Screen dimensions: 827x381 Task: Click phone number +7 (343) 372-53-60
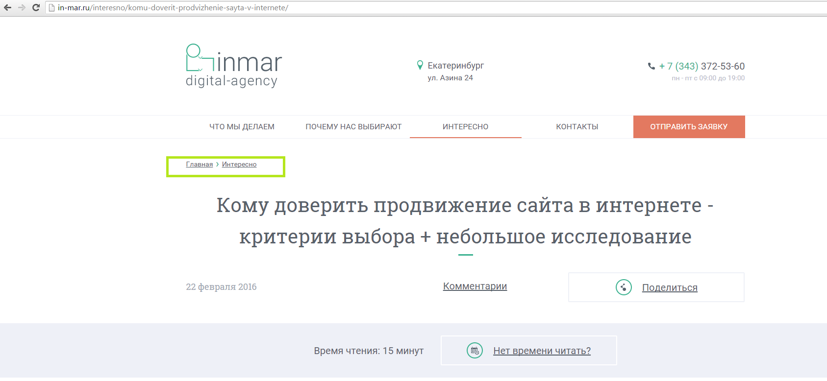[x=702, y=66]
